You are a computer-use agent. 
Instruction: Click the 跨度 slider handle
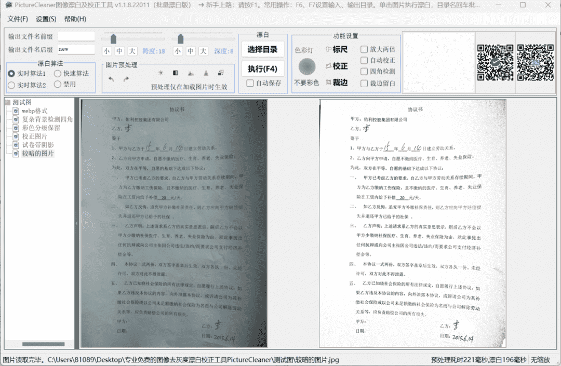[x=113, y=39]
